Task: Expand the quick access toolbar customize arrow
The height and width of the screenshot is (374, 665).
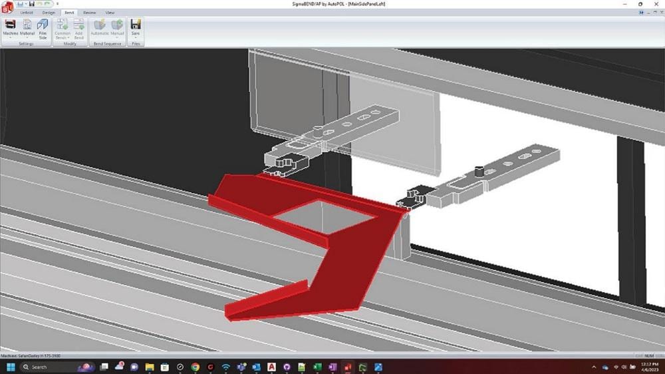Action: coord(57,4)
